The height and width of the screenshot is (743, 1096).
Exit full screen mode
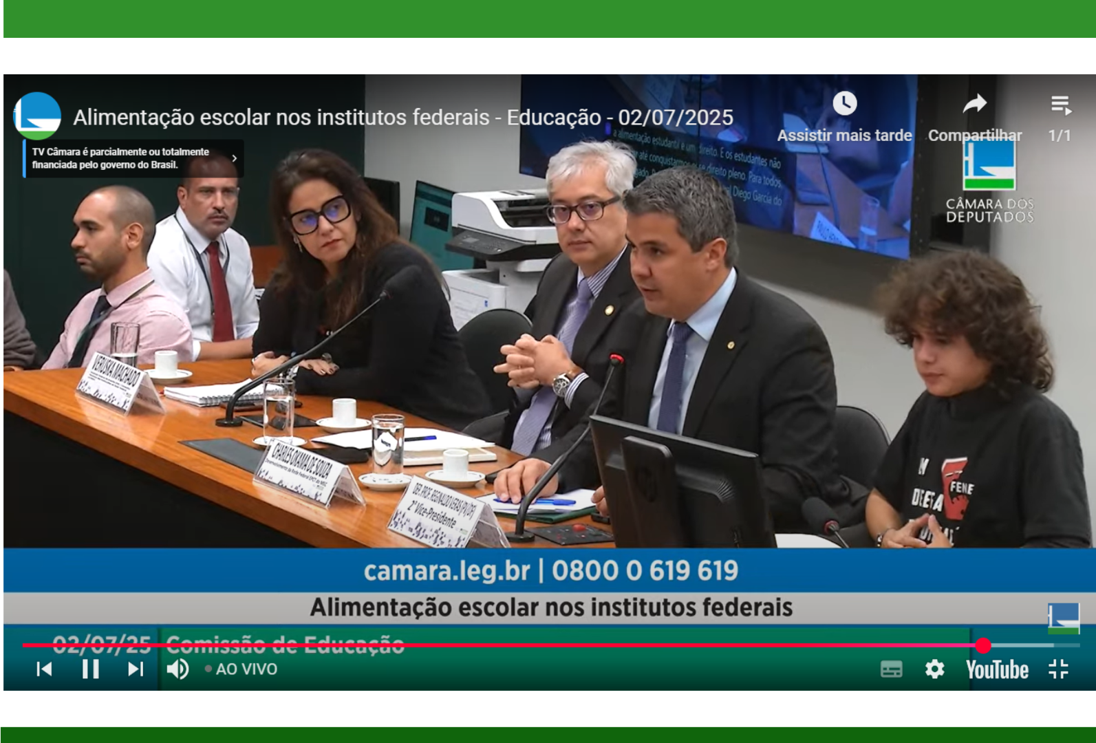tap(1058, 669)
